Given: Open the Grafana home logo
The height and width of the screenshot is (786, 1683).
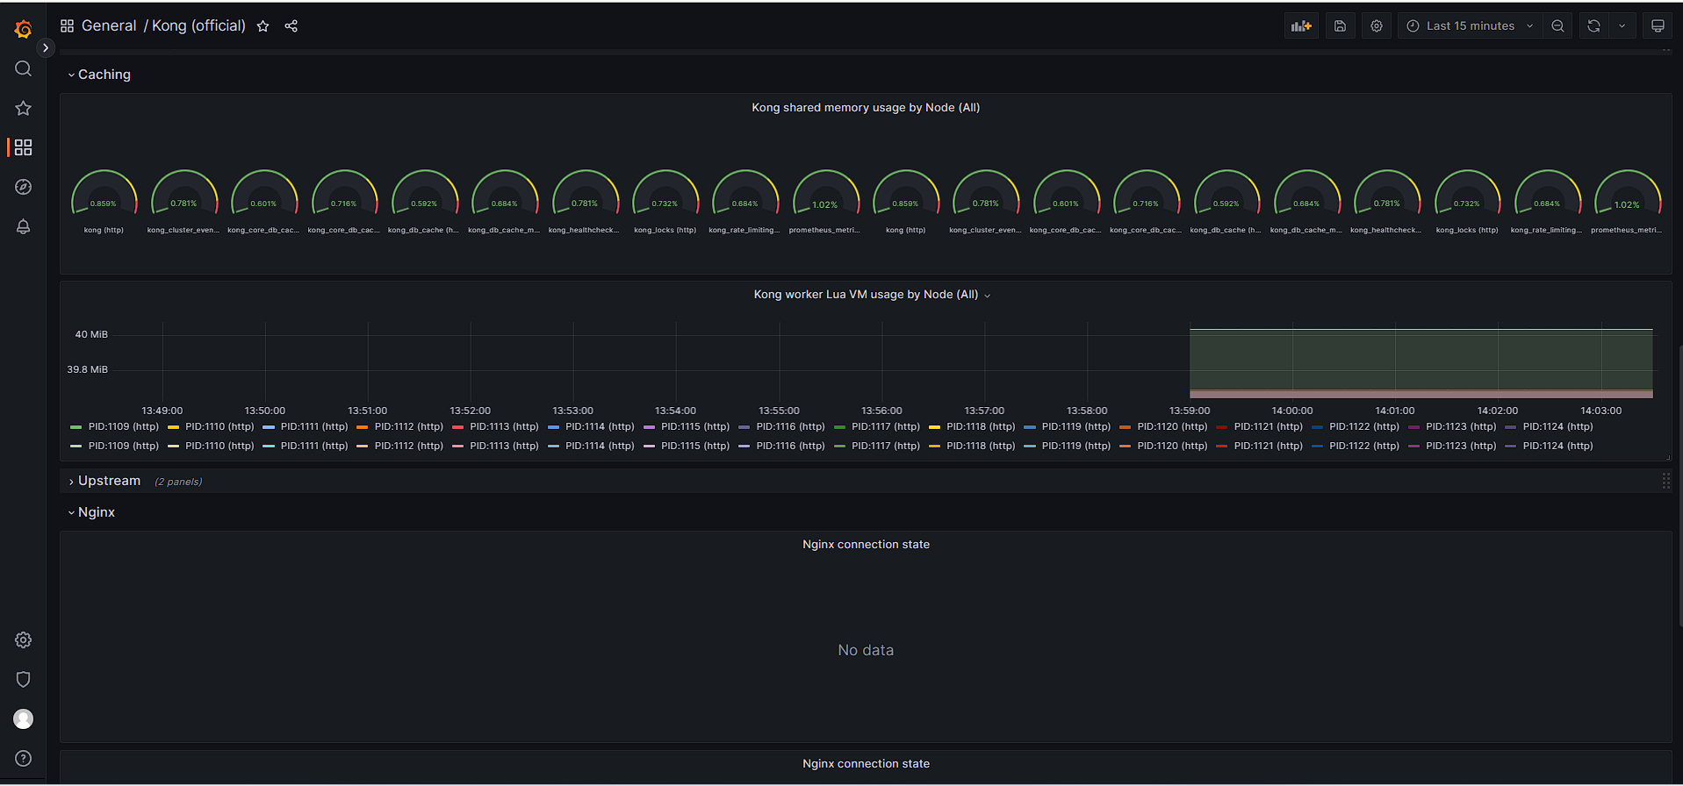Looking at the screenshot, I should 23,29.
